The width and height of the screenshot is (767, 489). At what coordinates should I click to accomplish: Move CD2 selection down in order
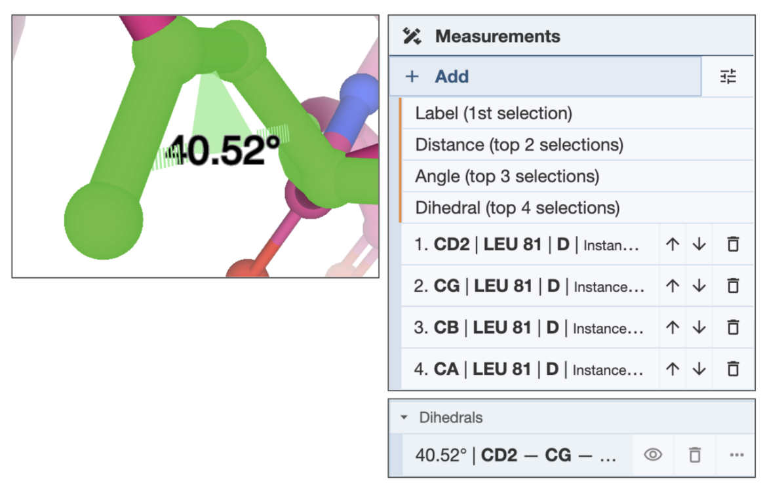pos(699,244)
